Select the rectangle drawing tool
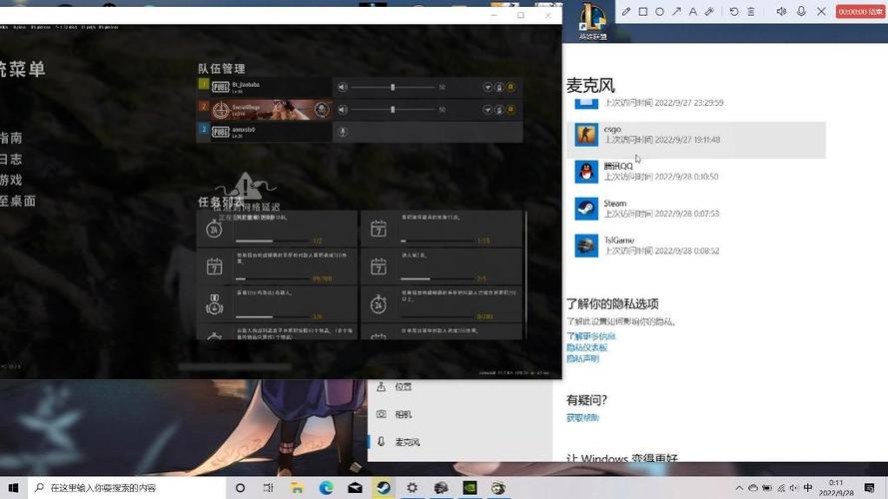Viewport: 888px width, 499px height. click(x=643, y=11)
